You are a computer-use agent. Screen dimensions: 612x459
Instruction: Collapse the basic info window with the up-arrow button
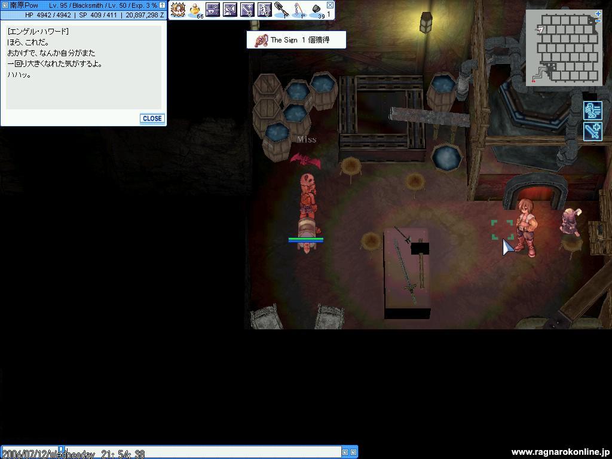tap(162, 5)
